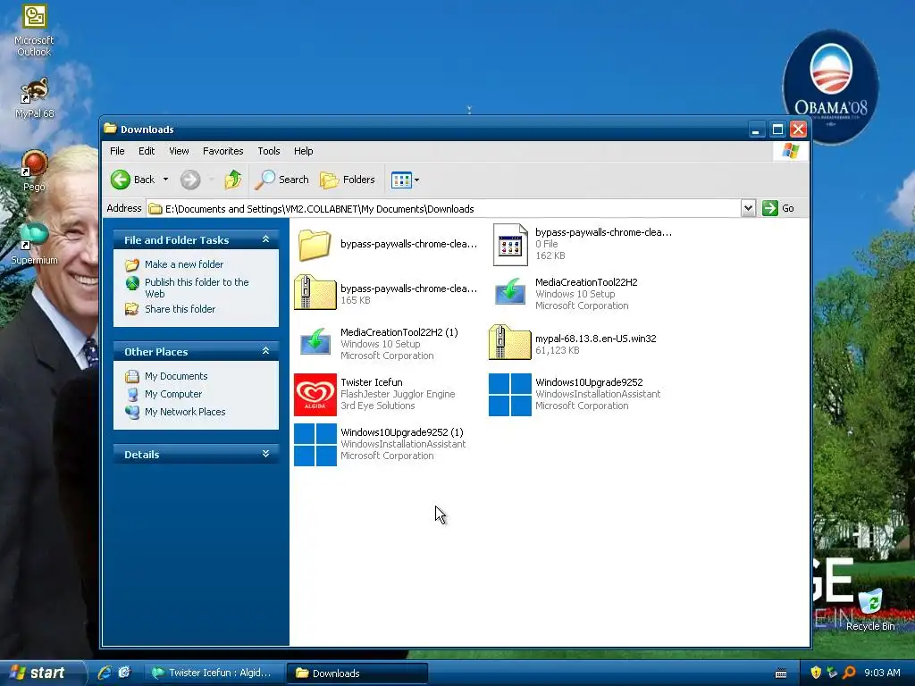Click the 9:03 AM system clock
Image resolution: width=915 pixels, height=686 pixels.
pos(882,673)
